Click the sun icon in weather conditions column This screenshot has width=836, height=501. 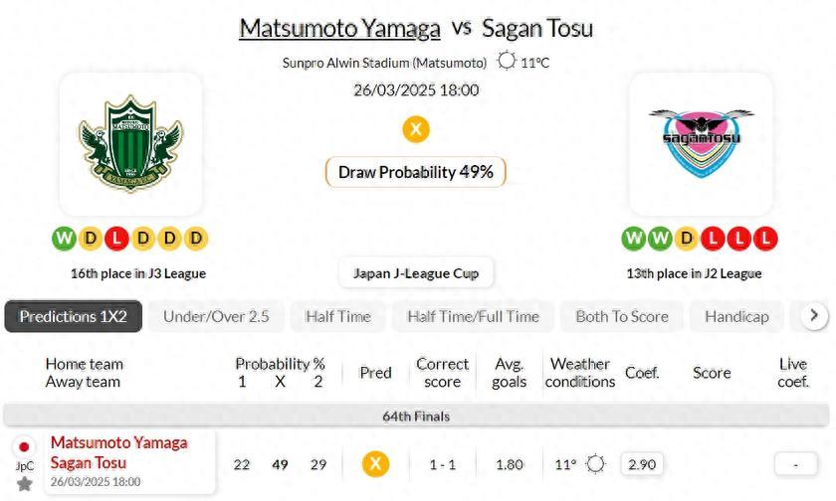[595, 464]
